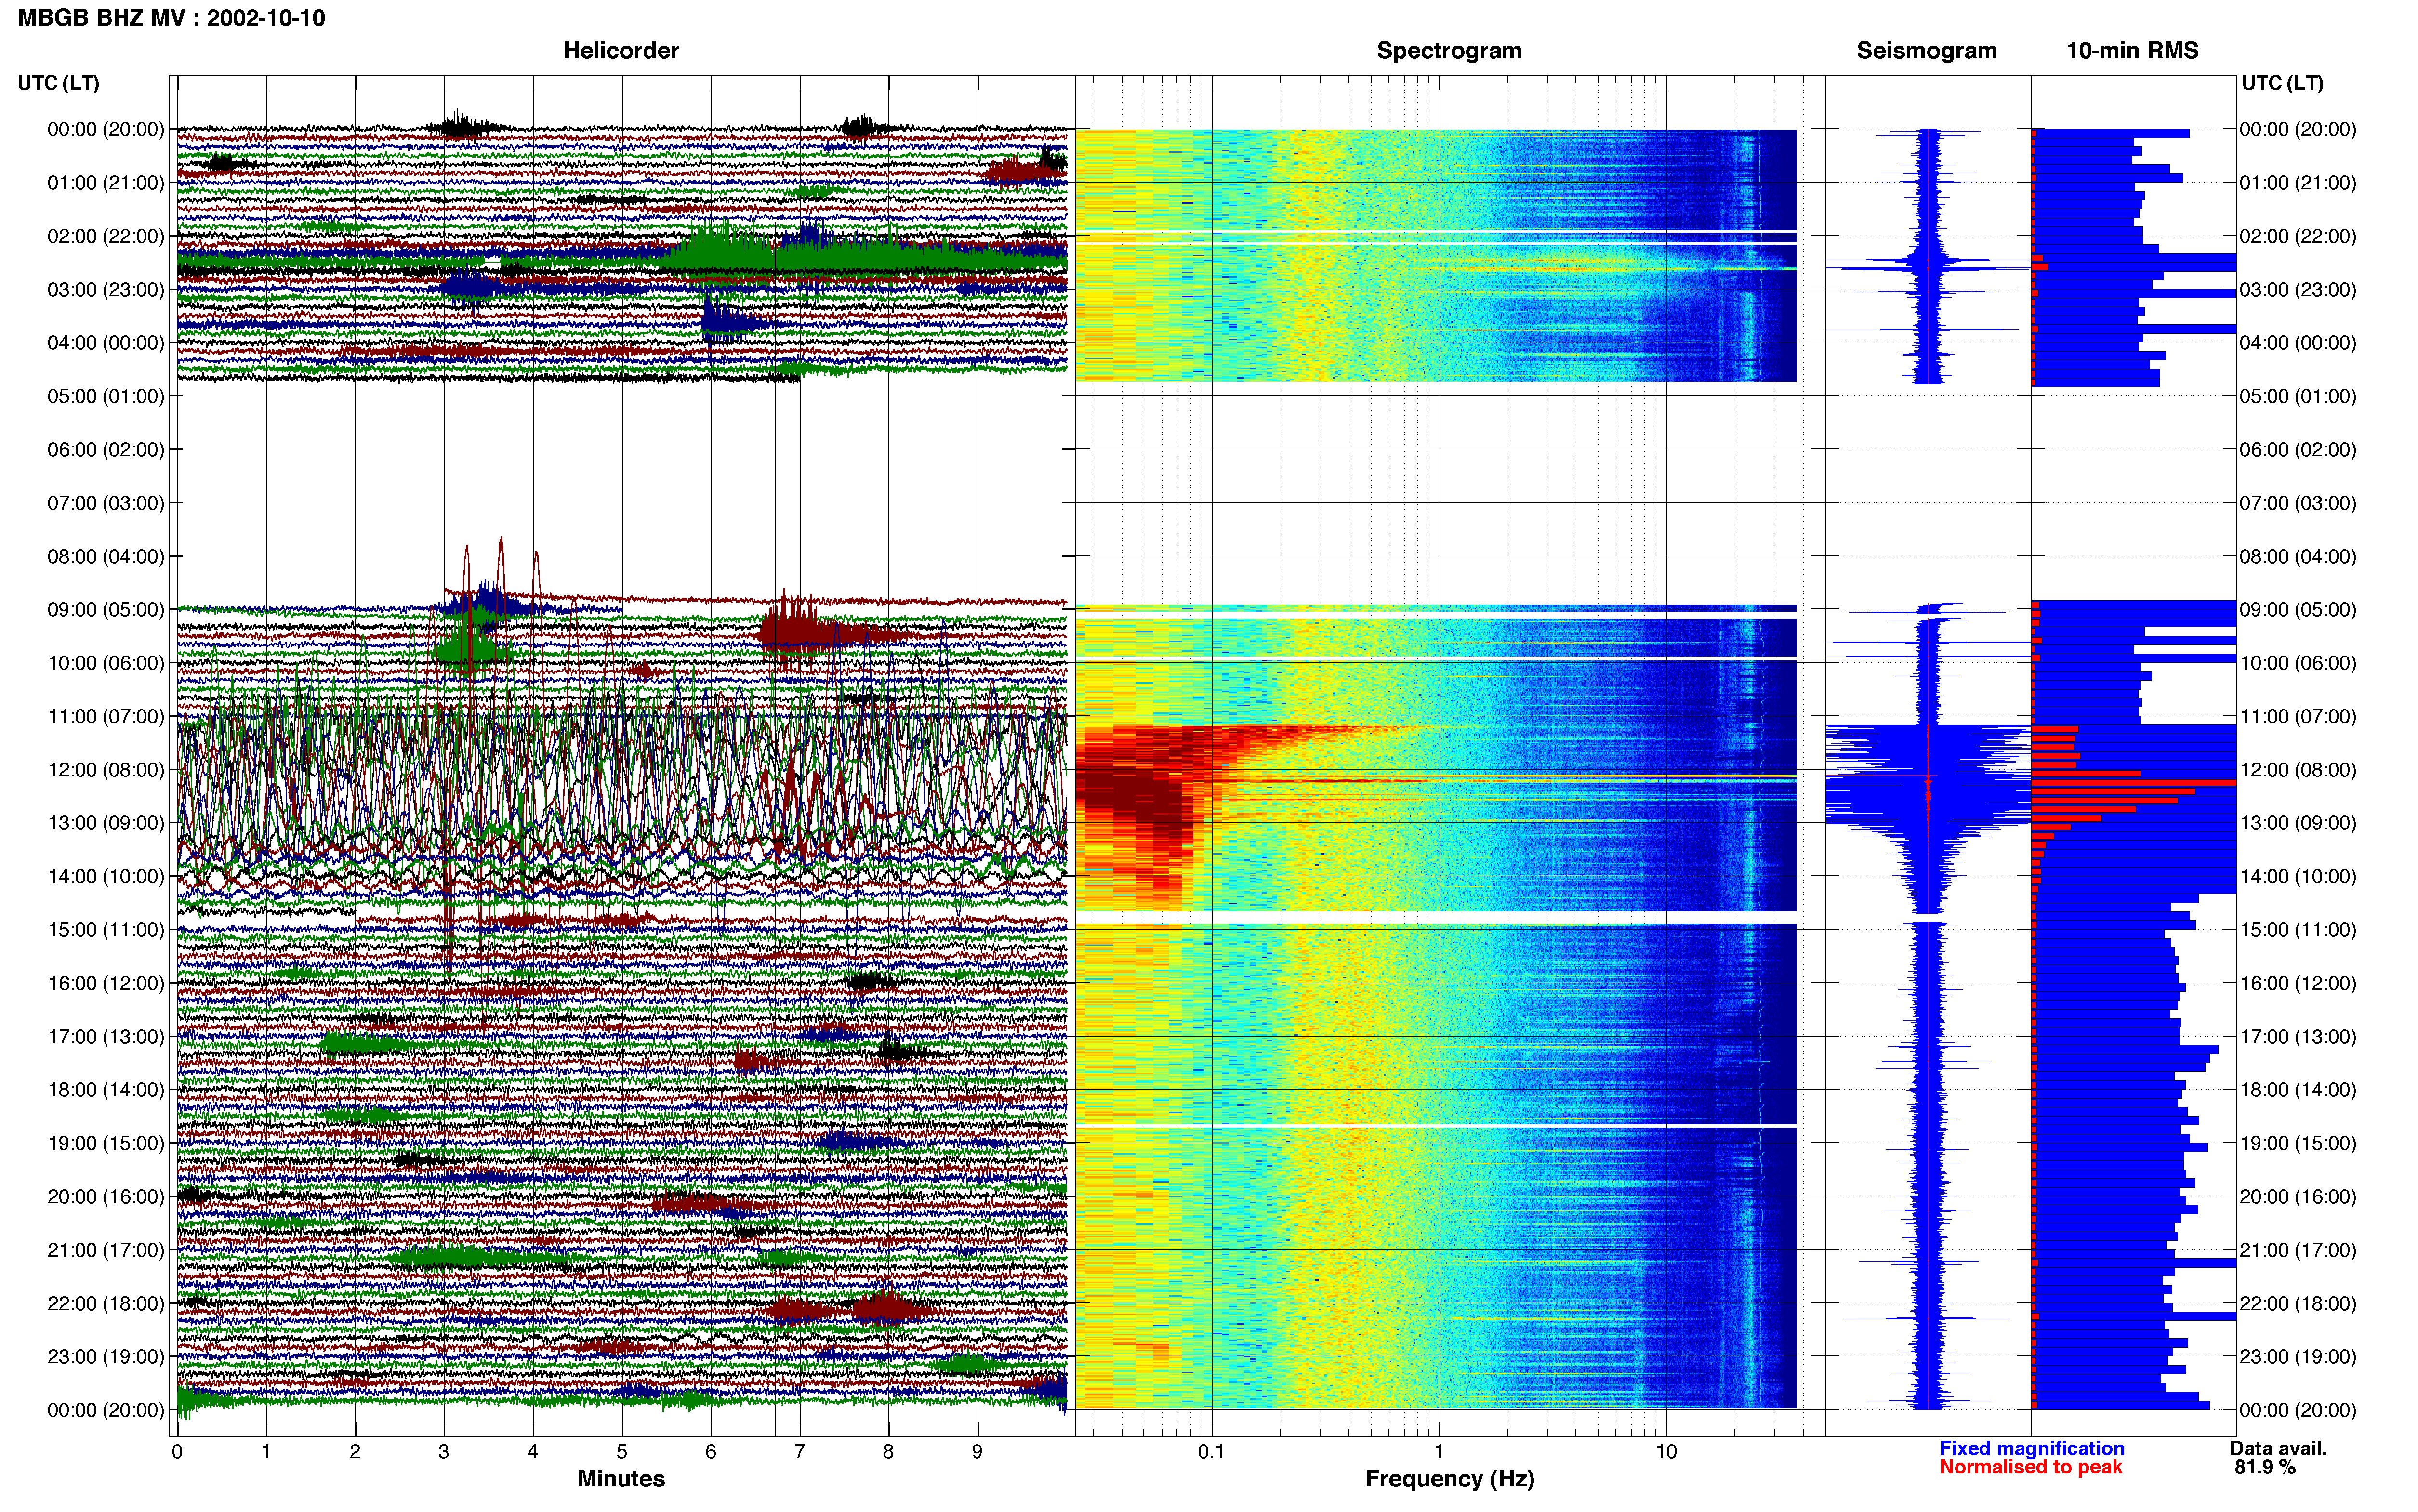
Task: Click '21:00 (17:00)' on the RMS time axis
Action: coord(2298,1250)
